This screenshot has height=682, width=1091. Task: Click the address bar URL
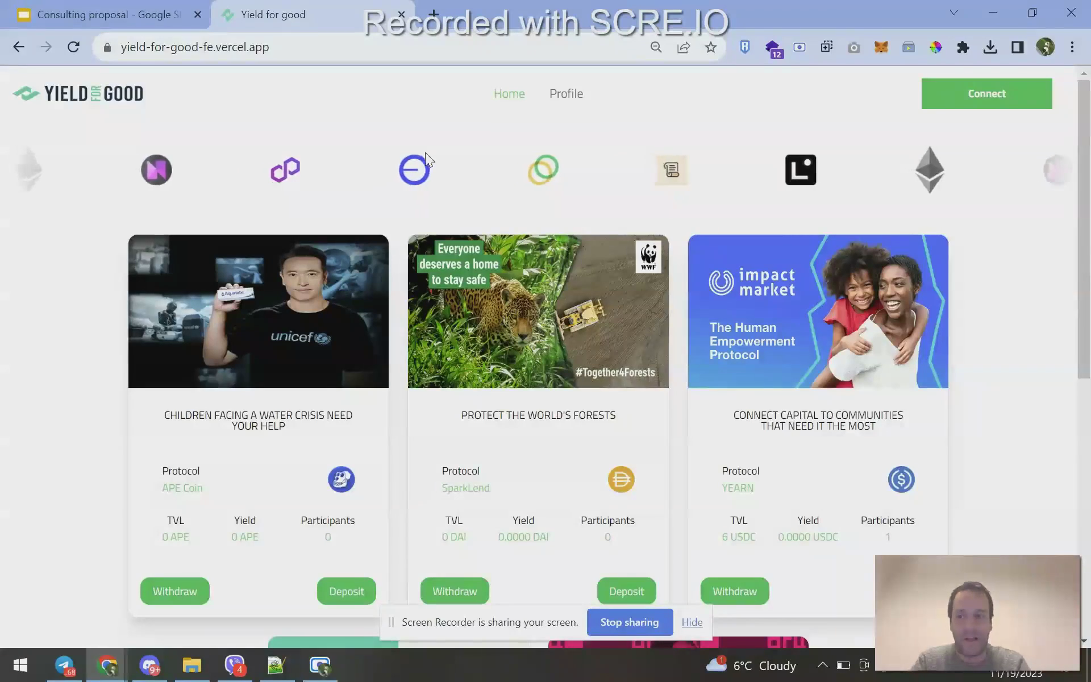[x=195, y=47]
